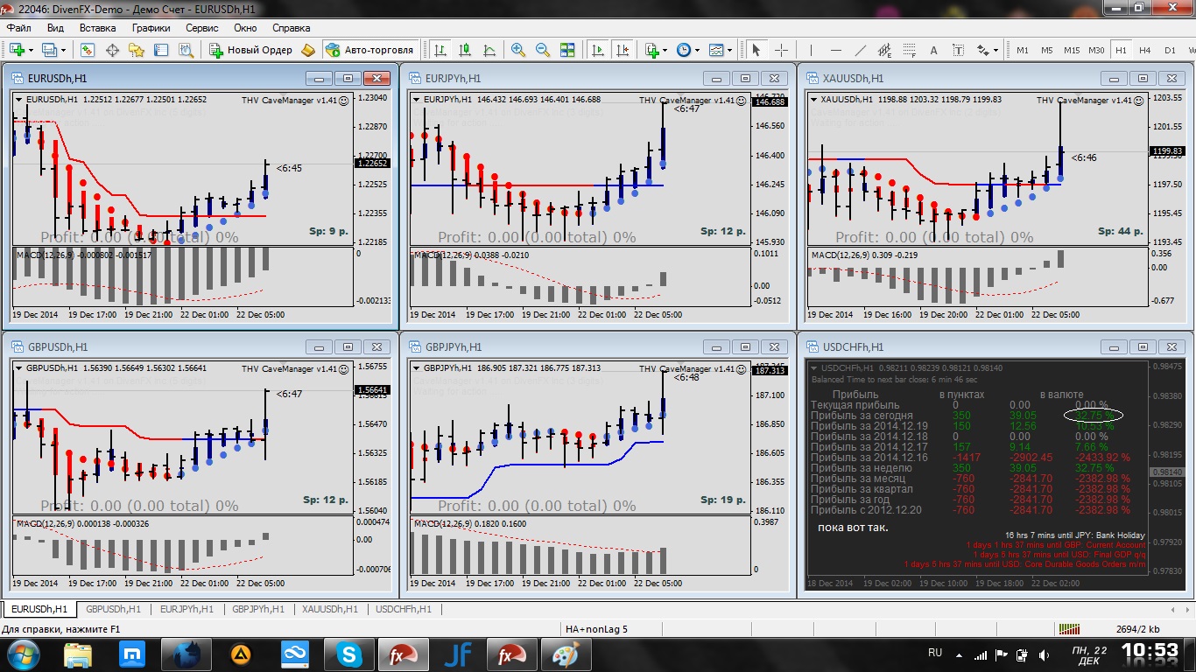Switch timeframe to M5
Image resolution: width=1196 pixels, height=672 pixels.
coord(1046,50)
